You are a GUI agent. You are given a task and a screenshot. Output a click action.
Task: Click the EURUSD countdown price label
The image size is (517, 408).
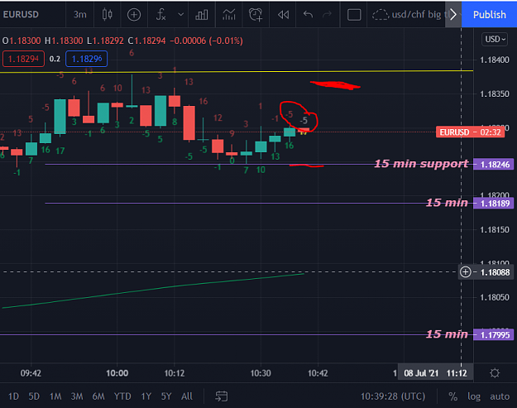(470, 132)
